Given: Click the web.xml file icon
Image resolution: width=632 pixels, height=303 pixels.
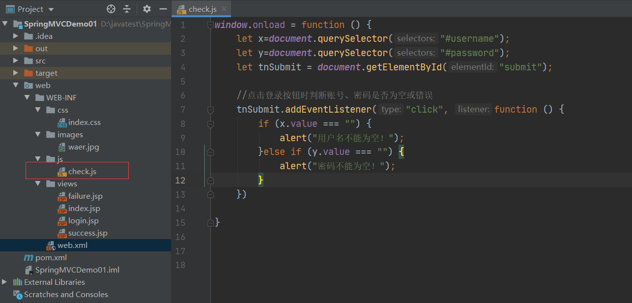Looking at the screenshot, I should point(51,245).
